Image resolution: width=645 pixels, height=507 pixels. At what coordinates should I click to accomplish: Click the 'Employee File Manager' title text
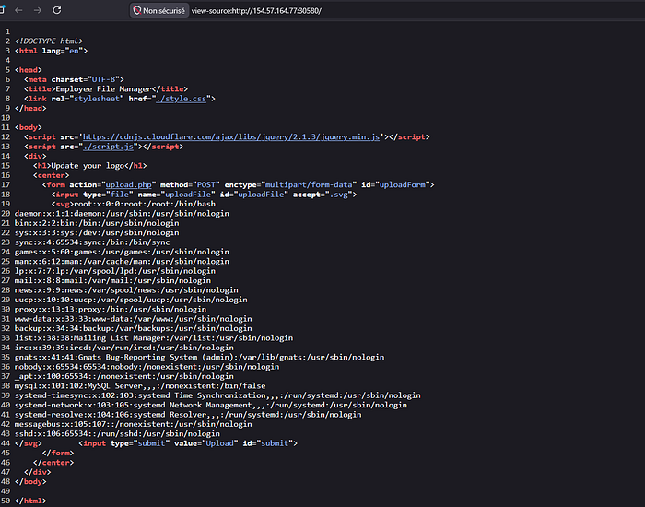pos(103,88)
